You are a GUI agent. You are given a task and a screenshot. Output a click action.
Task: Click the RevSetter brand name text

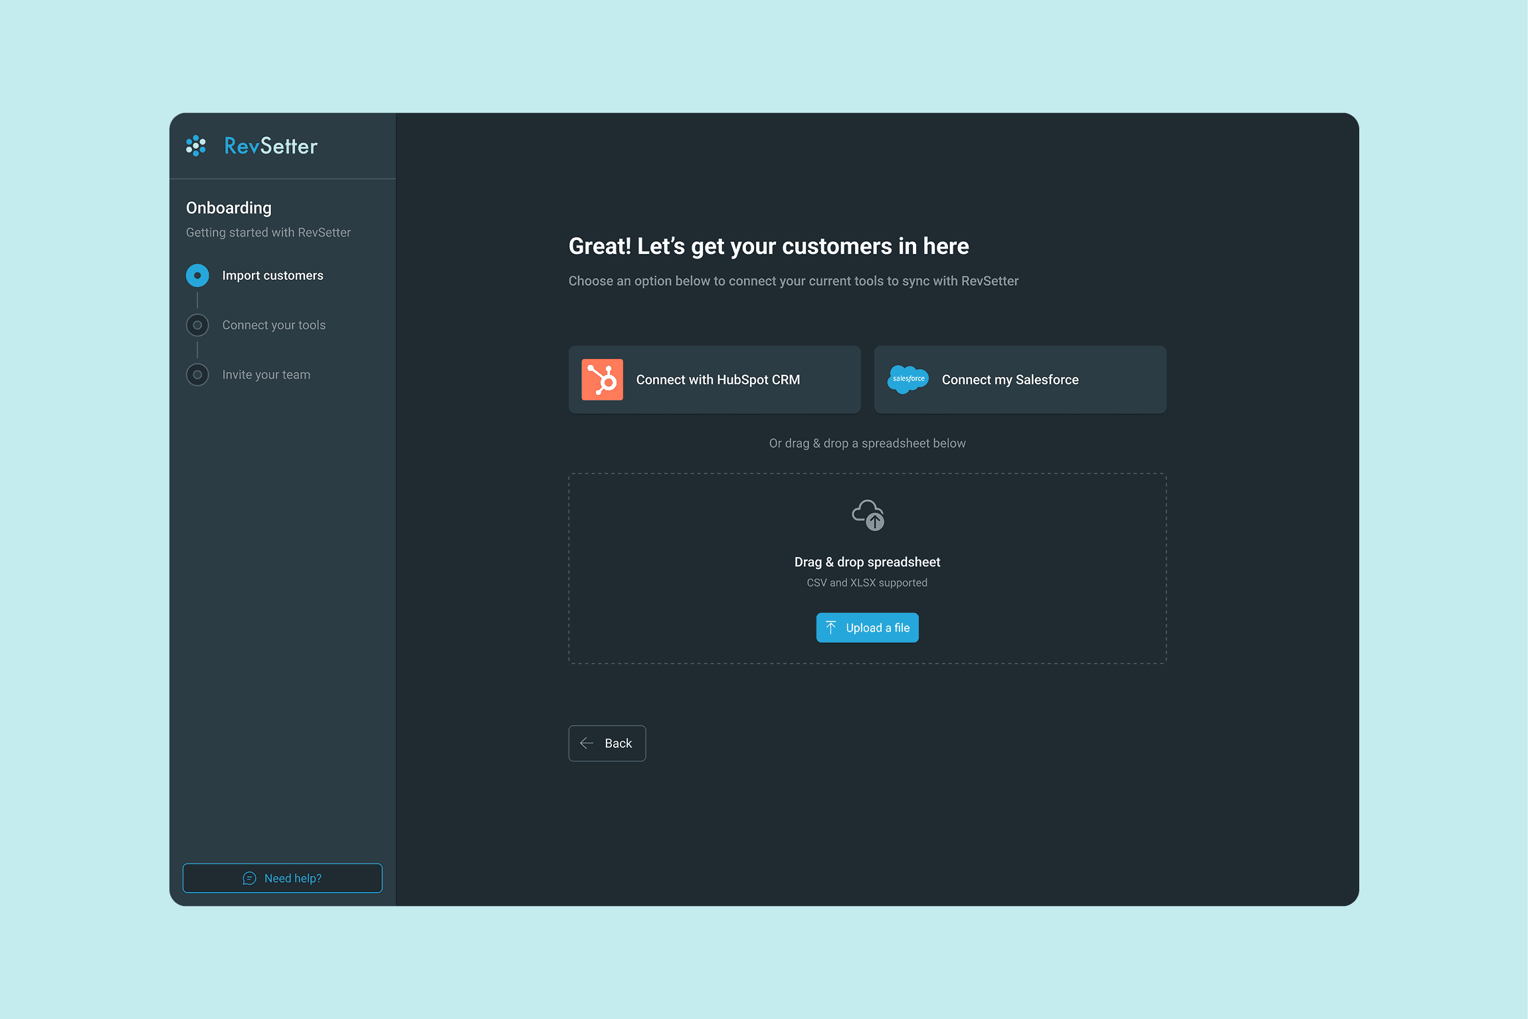pos(271,146)
